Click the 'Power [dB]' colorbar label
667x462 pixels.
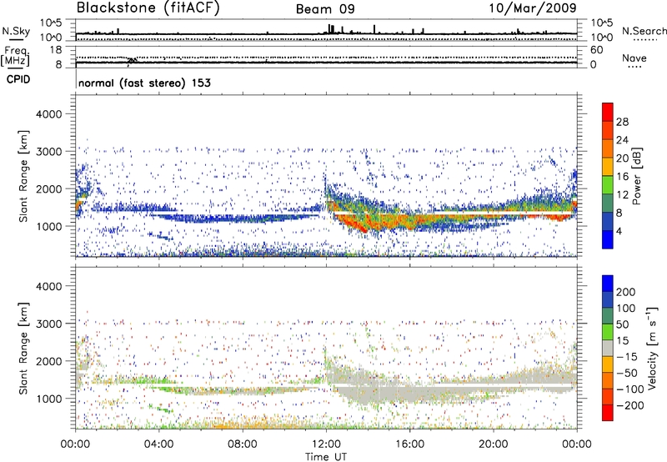[x=637, y=176]
